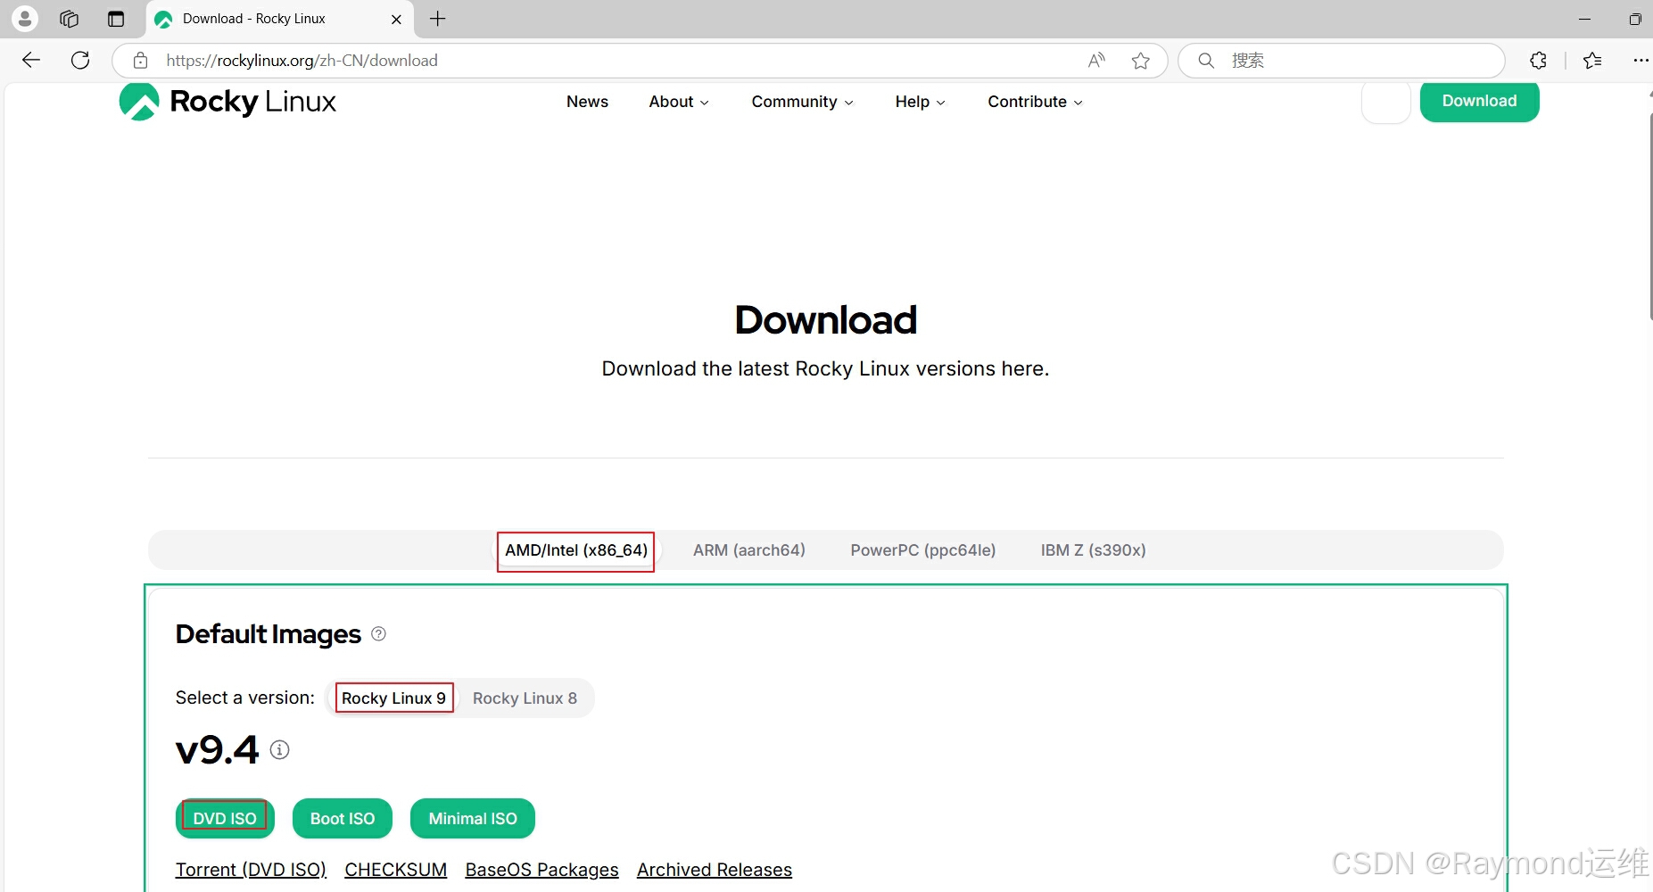Activate the read aloud icon
Screen dimensions: 1653x892
(x=1096, y=61)
